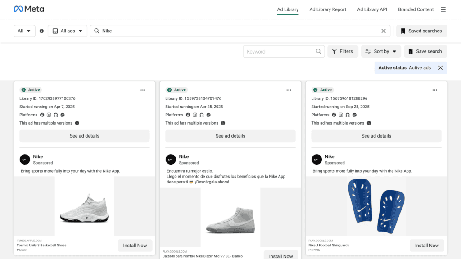Open three-dot menu on the second ad card

(289, 90)
